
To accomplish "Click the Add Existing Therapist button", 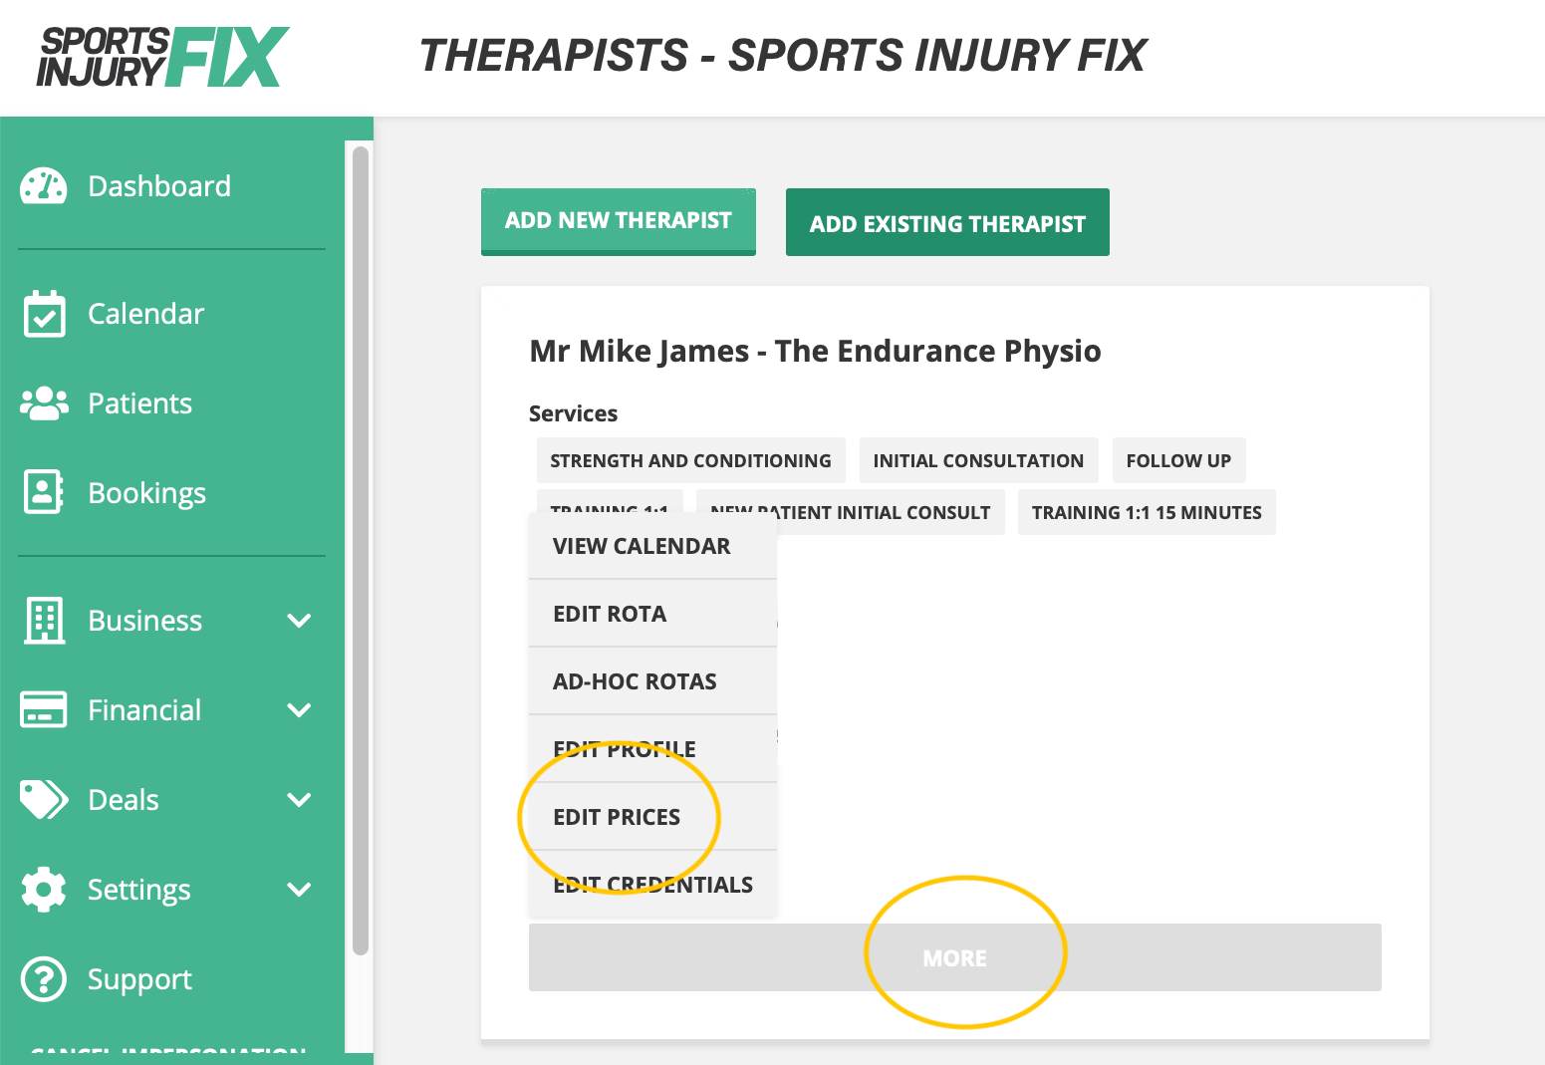I will tap(946, 223).
